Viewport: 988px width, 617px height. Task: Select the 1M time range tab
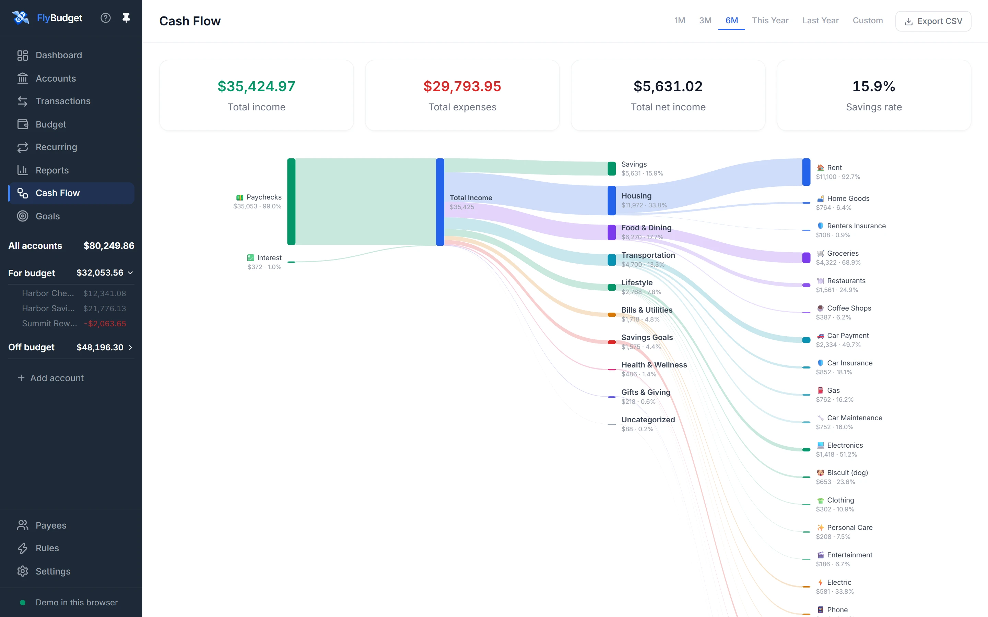[x=679, y=21]
